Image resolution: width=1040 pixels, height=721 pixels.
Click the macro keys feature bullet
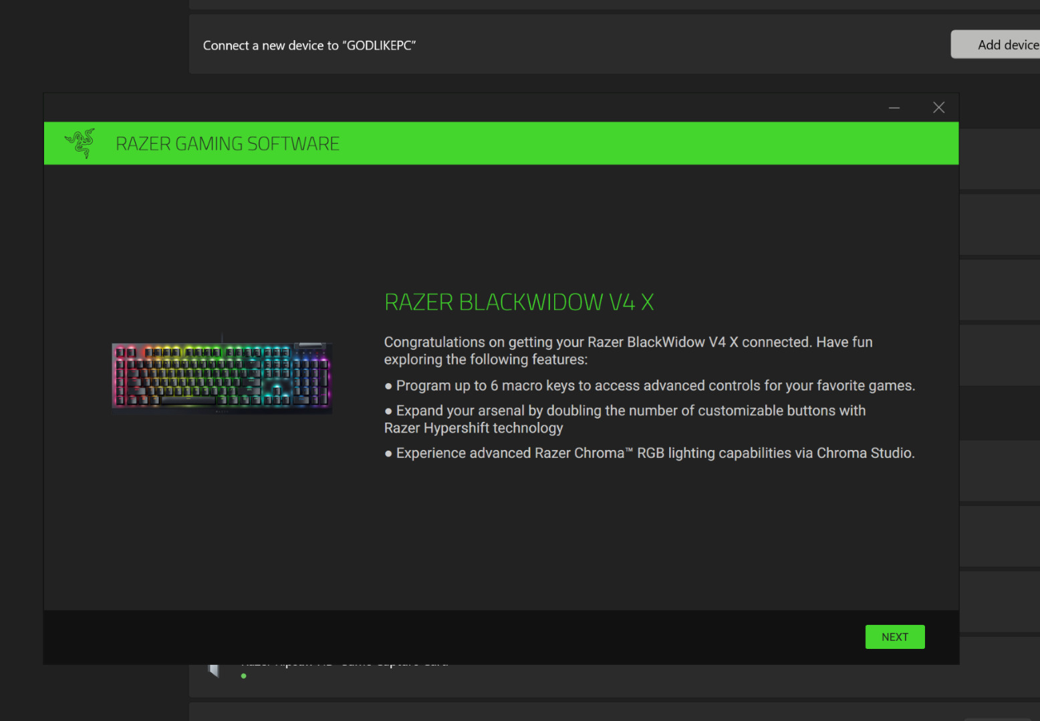tap(655, 386)
